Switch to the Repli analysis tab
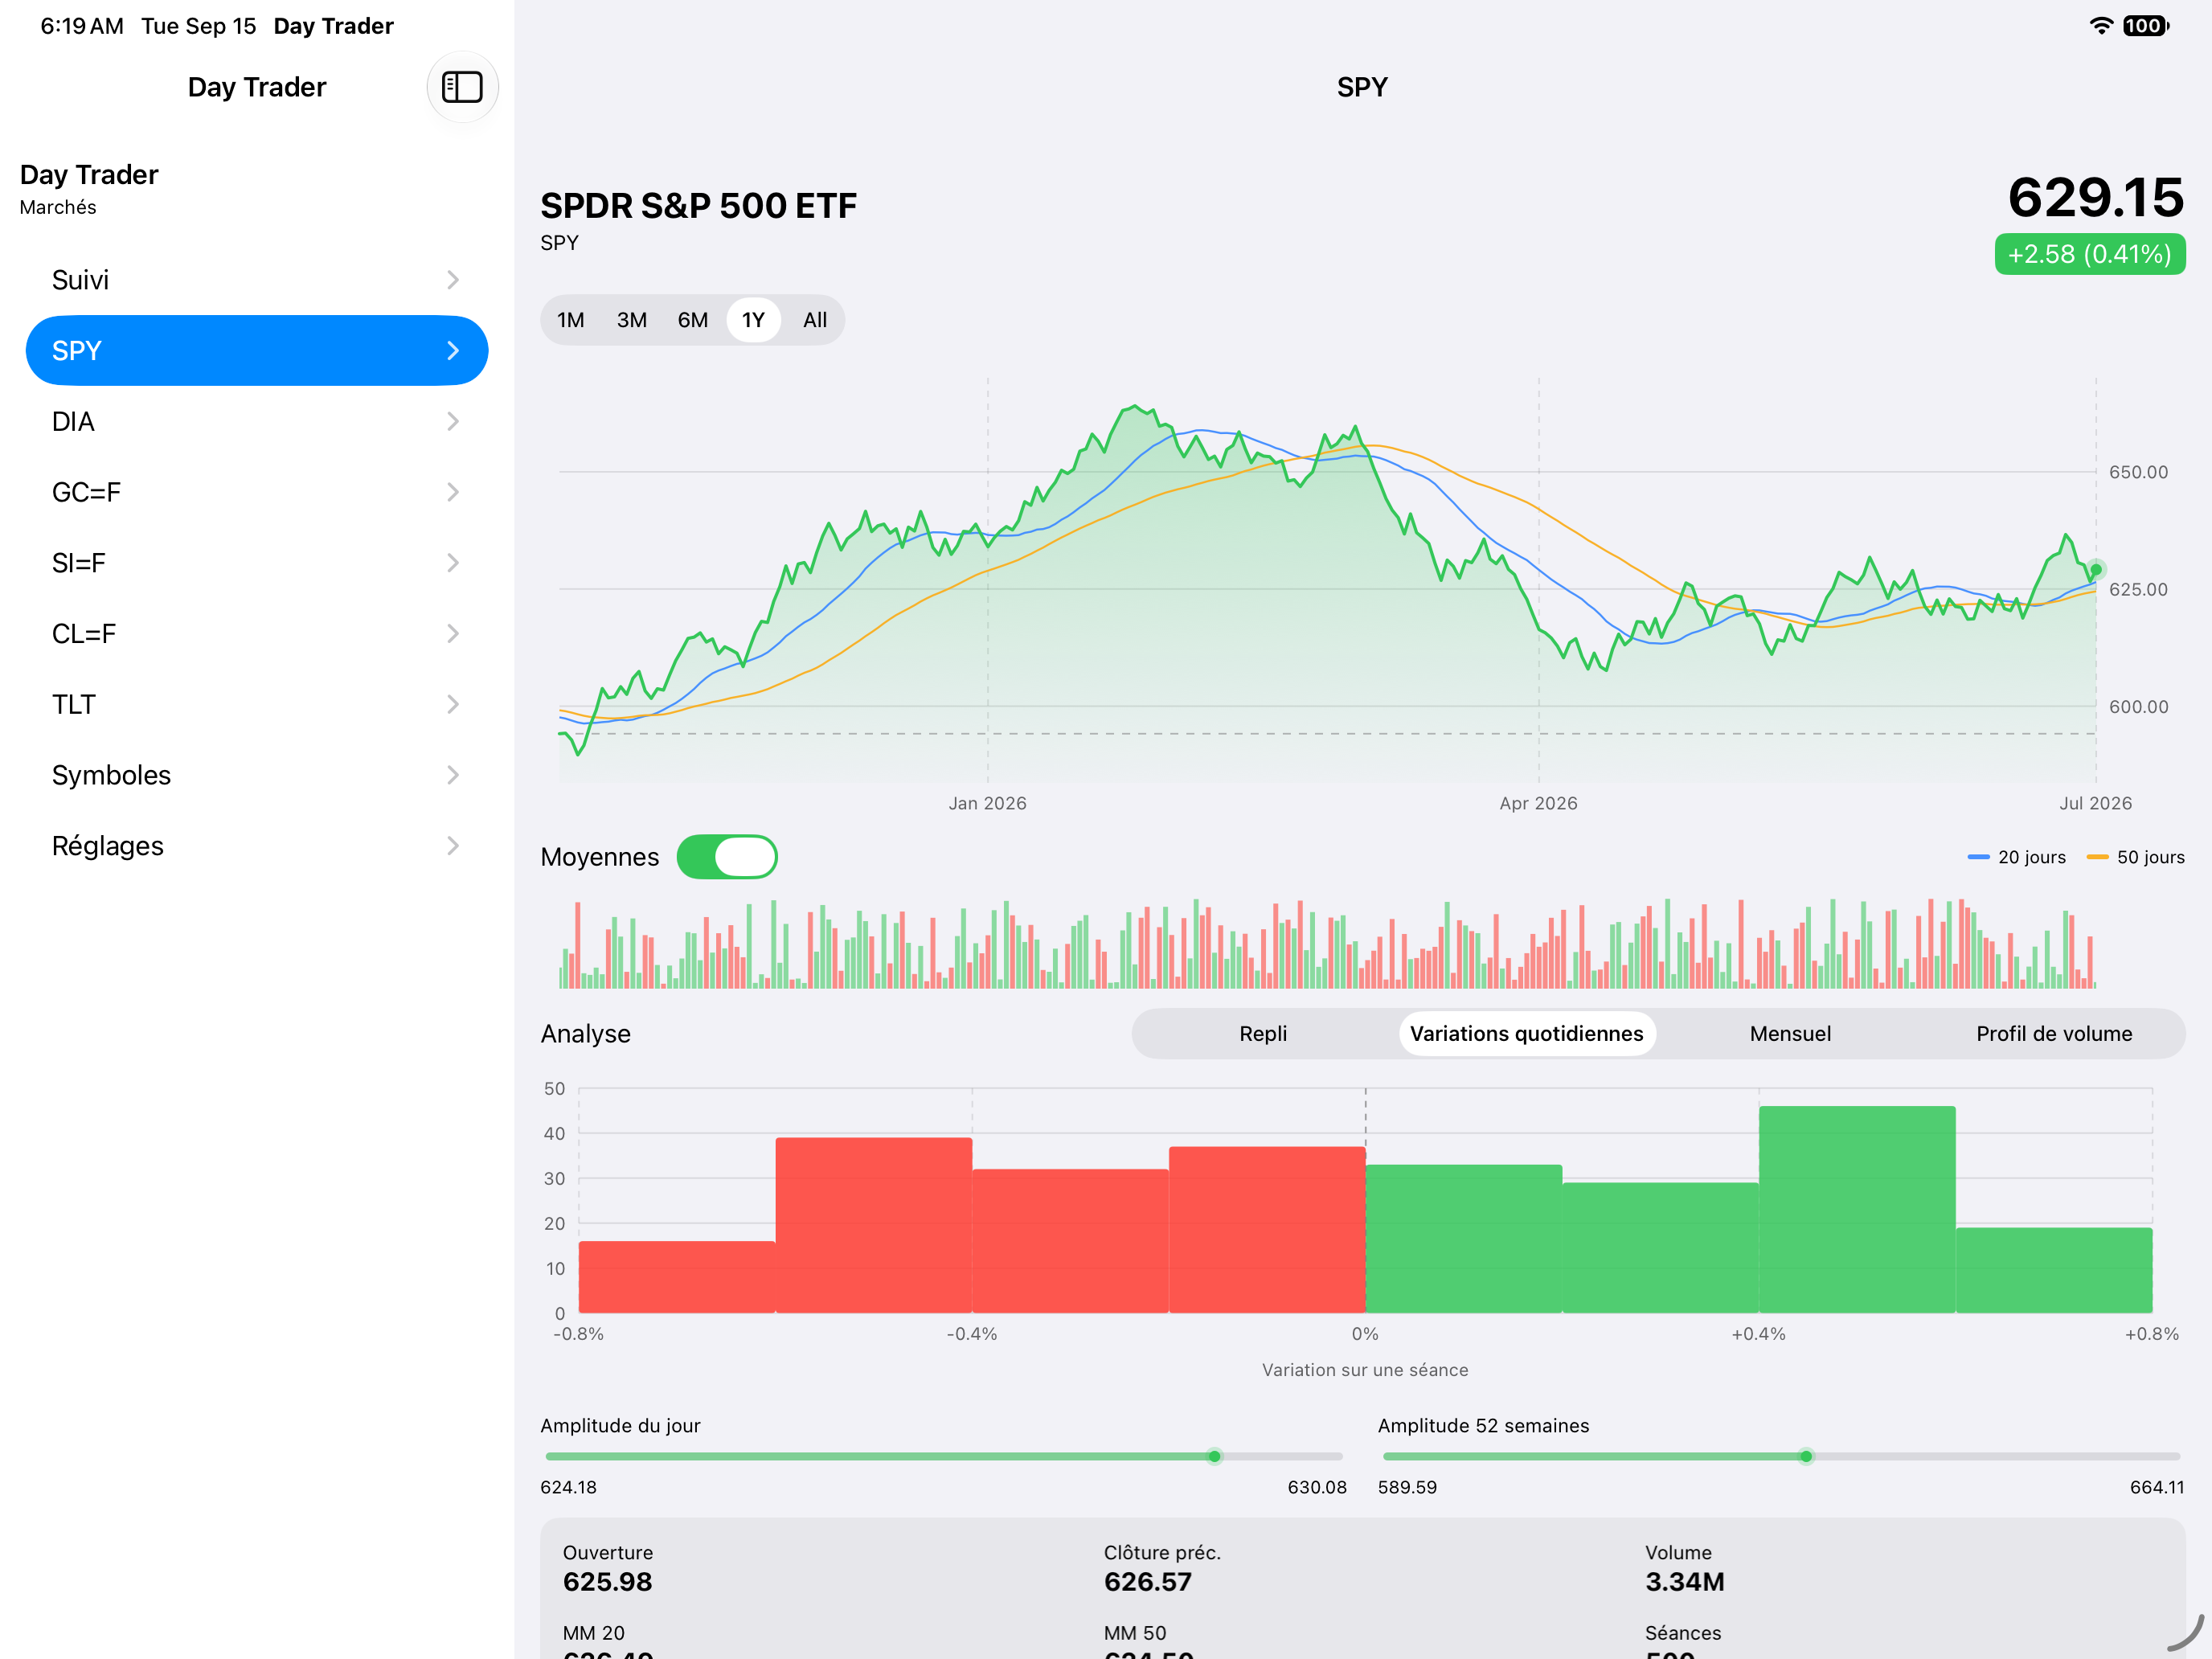This screenshot has width=2212, height=1659. point(1263,1034)
